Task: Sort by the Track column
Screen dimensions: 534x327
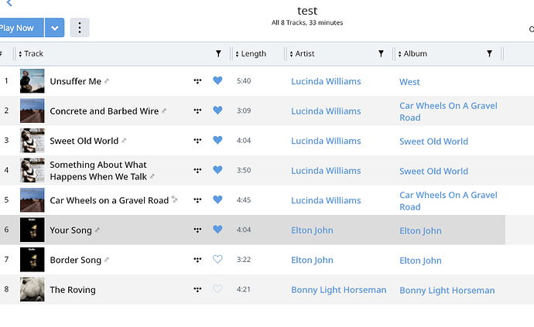Action: point(31,54)
